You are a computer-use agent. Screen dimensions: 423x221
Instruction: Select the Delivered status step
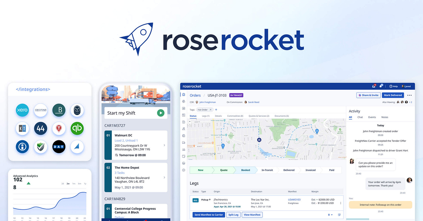click(x=289, y=170)
